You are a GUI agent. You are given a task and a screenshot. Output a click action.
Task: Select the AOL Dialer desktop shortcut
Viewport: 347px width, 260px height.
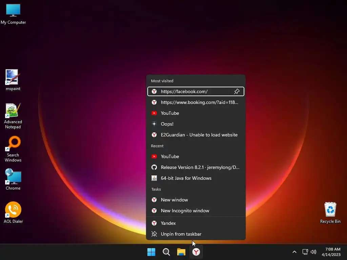pyautogui.click(x=13, y=213)
